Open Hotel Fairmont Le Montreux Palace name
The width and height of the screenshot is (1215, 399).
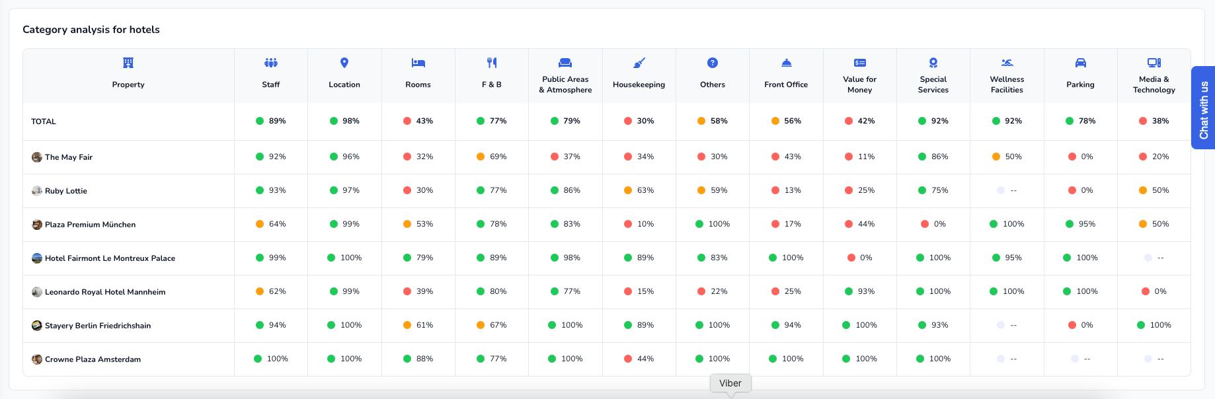110,258
